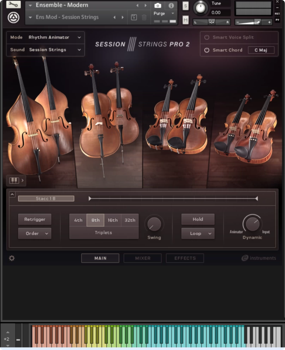Open the Order dropdown
Image resolution: width=285 pixels, height=350 pixels.
pos(35,233)
